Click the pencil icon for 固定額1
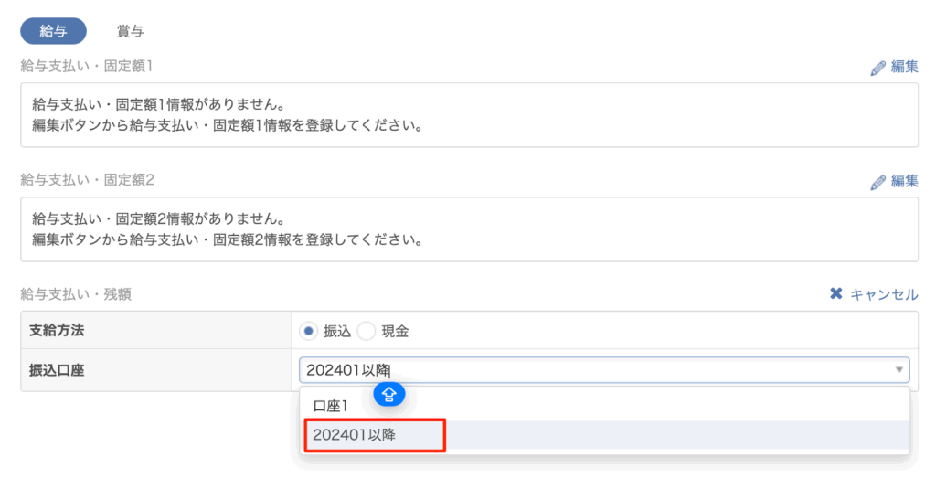Screen dimensions: 936x478 click(878, 67)
